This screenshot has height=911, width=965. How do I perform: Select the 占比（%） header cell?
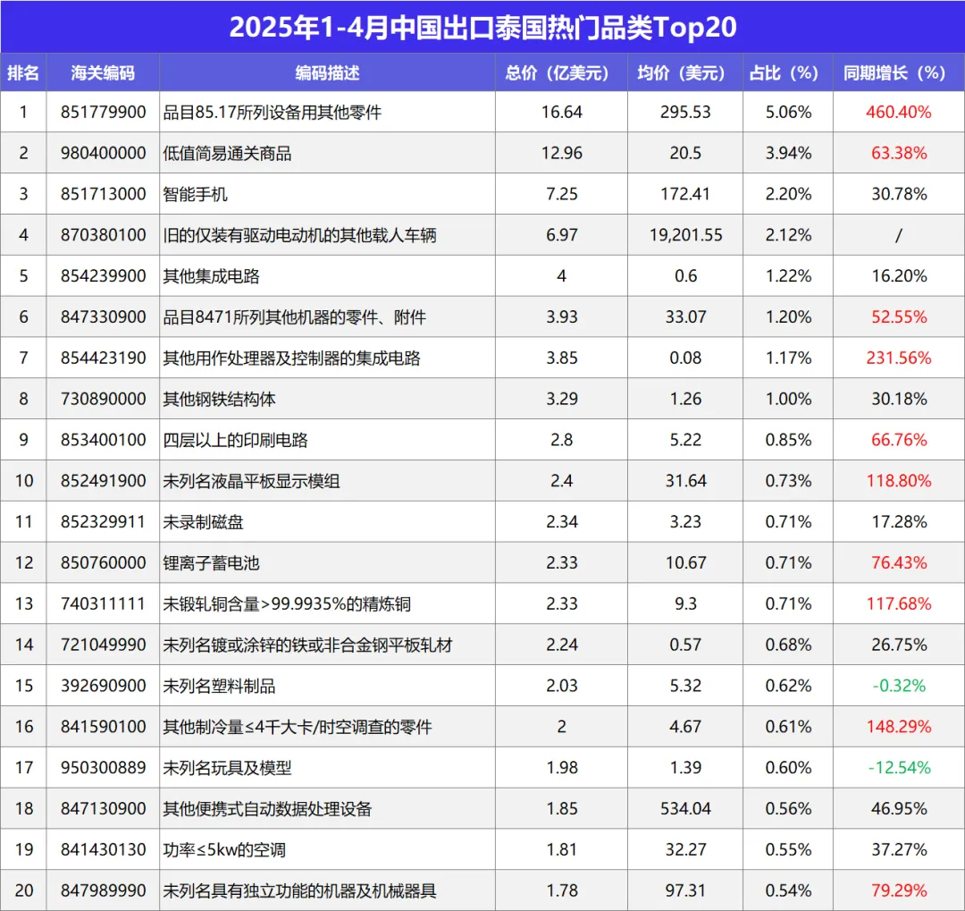[788, 72]
